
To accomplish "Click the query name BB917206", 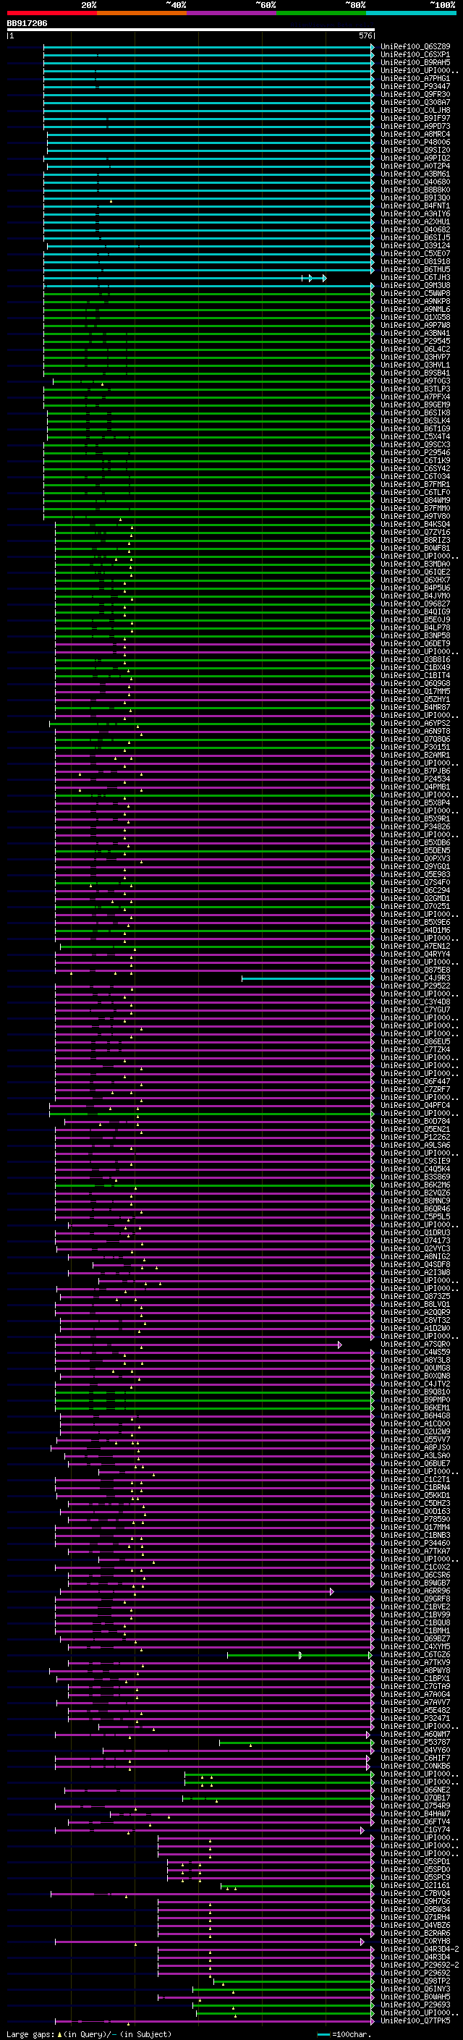I will tap(27, 24).
